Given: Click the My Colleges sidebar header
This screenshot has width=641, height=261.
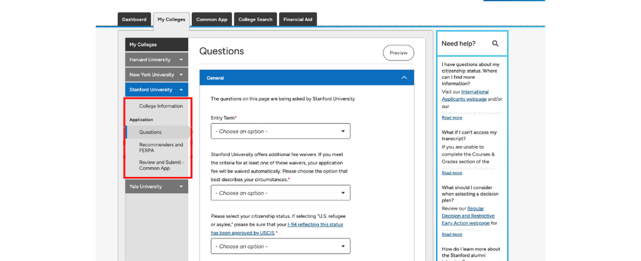Looking at the screenshot, I should pyautogui.click(x=156, y=44).
